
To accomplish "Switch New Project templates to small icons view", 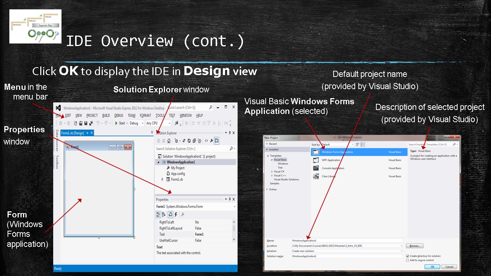I will (x=358, y=144).
